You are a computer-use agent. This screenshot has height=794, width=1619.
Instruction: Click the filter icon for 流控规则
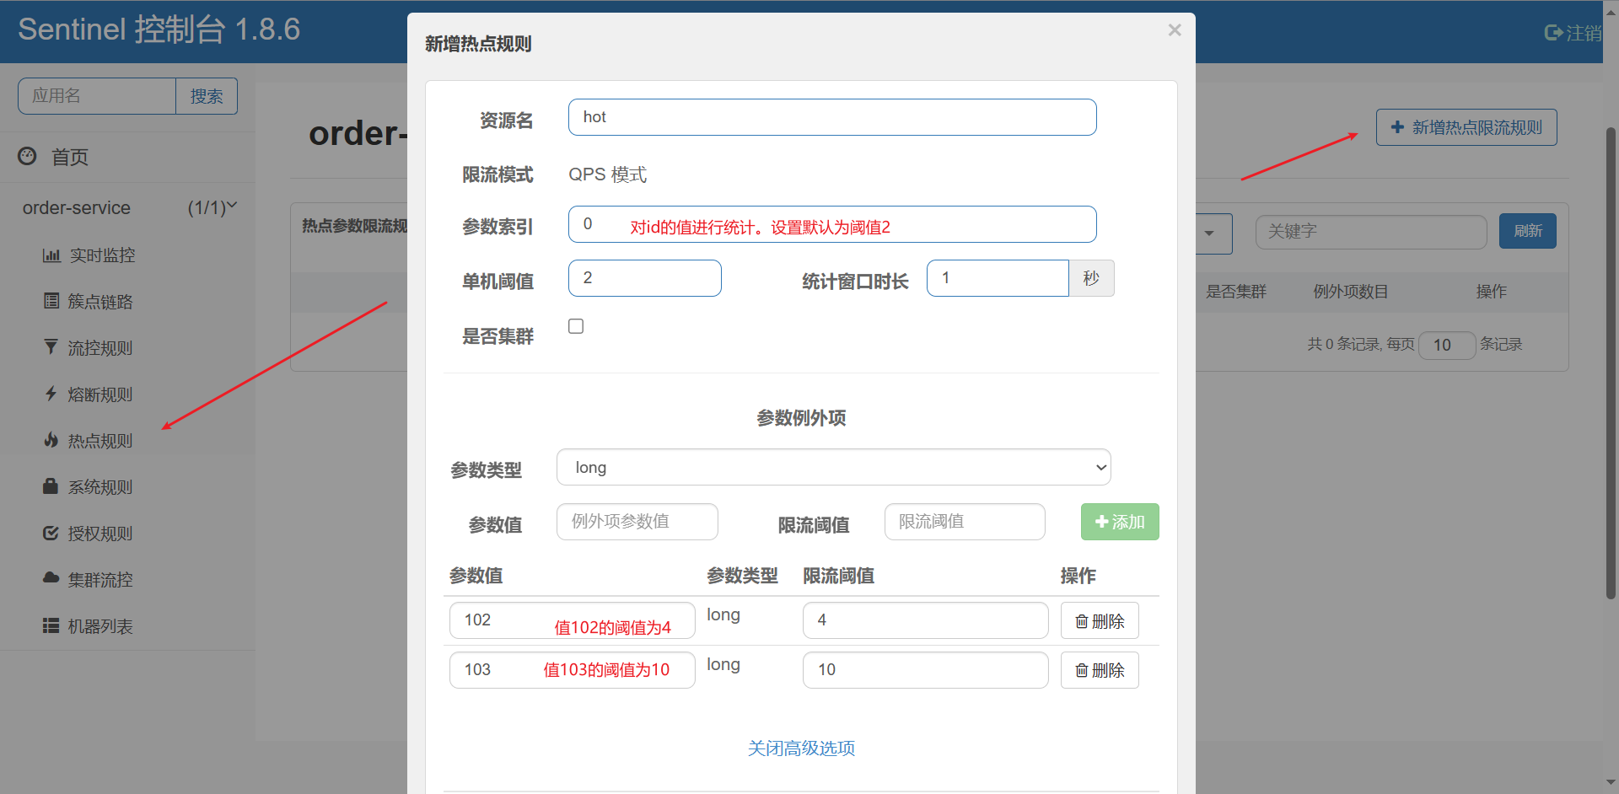[x=51, y=347]
